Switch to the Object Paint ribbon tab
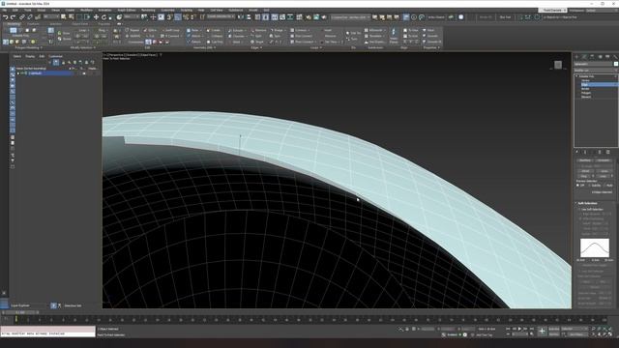The image size is (619, 348). tap(80, 23)
